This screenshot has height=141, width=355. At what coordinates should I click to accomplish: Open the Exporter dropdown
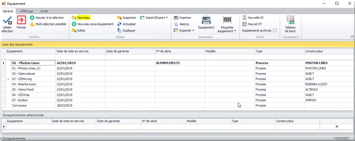(184, 30)
